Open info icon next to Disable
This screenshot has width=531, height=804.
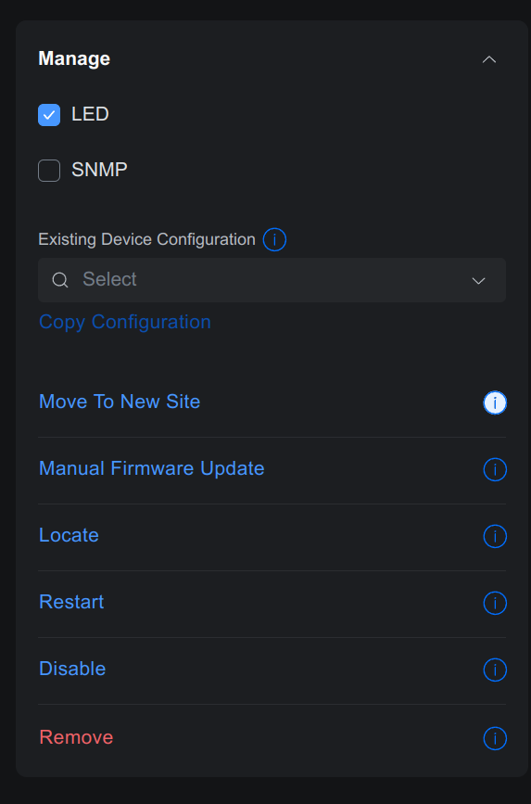point(495,670)
